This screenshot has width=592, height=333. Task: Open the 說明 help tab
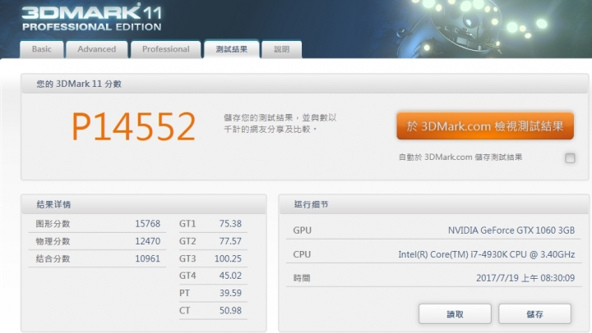point(282,49)
